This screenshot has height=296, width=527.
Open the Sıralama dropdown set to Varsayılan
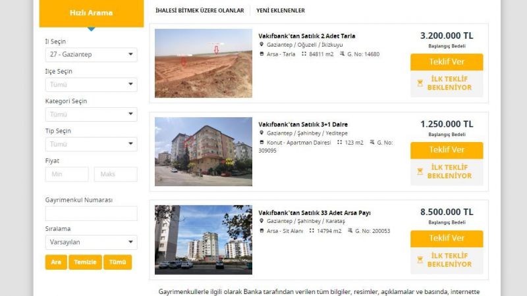point(91,242)
